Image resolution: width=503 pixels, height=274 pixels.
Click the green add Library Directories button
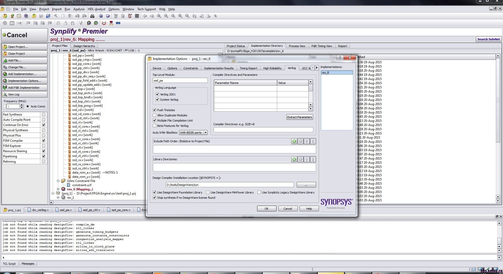(294, 159)
